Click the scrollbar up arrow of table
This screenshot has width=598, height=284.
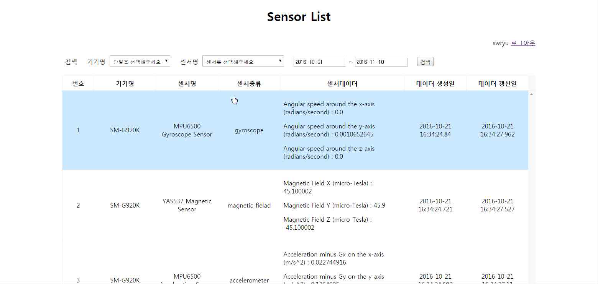(531, 94)
